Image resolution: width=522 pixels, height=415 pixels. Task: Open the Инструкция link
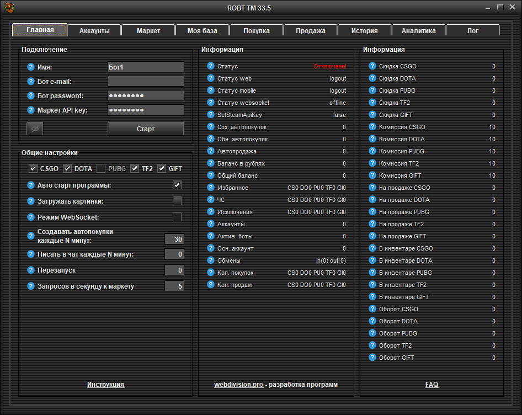(x=105, y=385)
